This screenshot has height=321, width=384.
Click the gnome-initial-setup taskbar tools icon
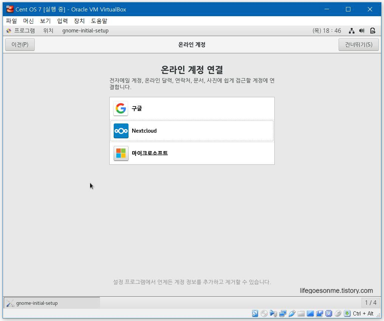[10, 303]
